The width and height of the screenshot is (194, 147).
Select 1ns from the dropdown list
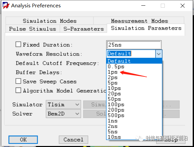[134, 121]
